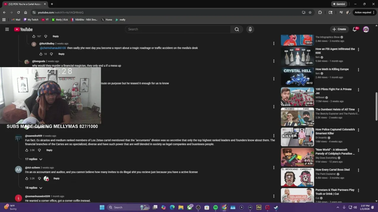Image resolution: width=378 pixels, height=212 pixels.
Task: Click the browser address bar
Action: (165, 12)
